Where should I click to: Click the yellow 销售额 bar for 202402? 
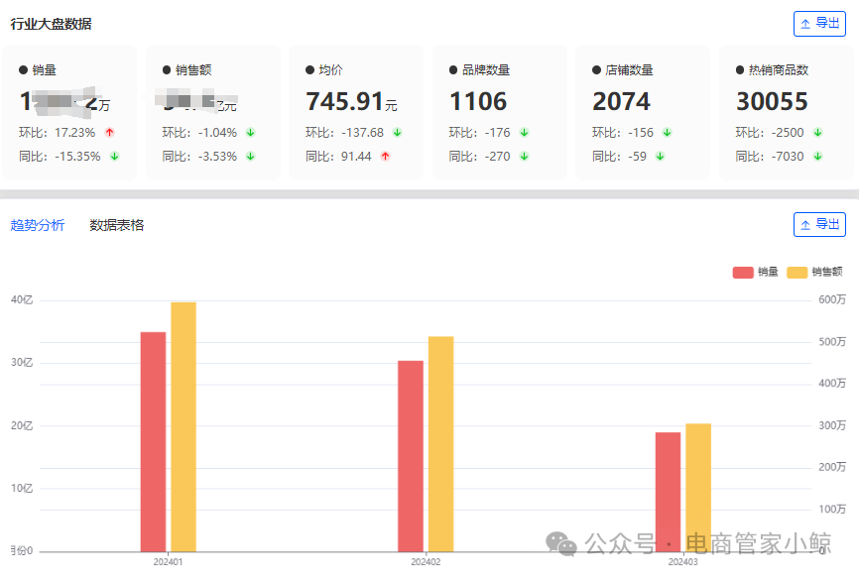click(441, 444)
